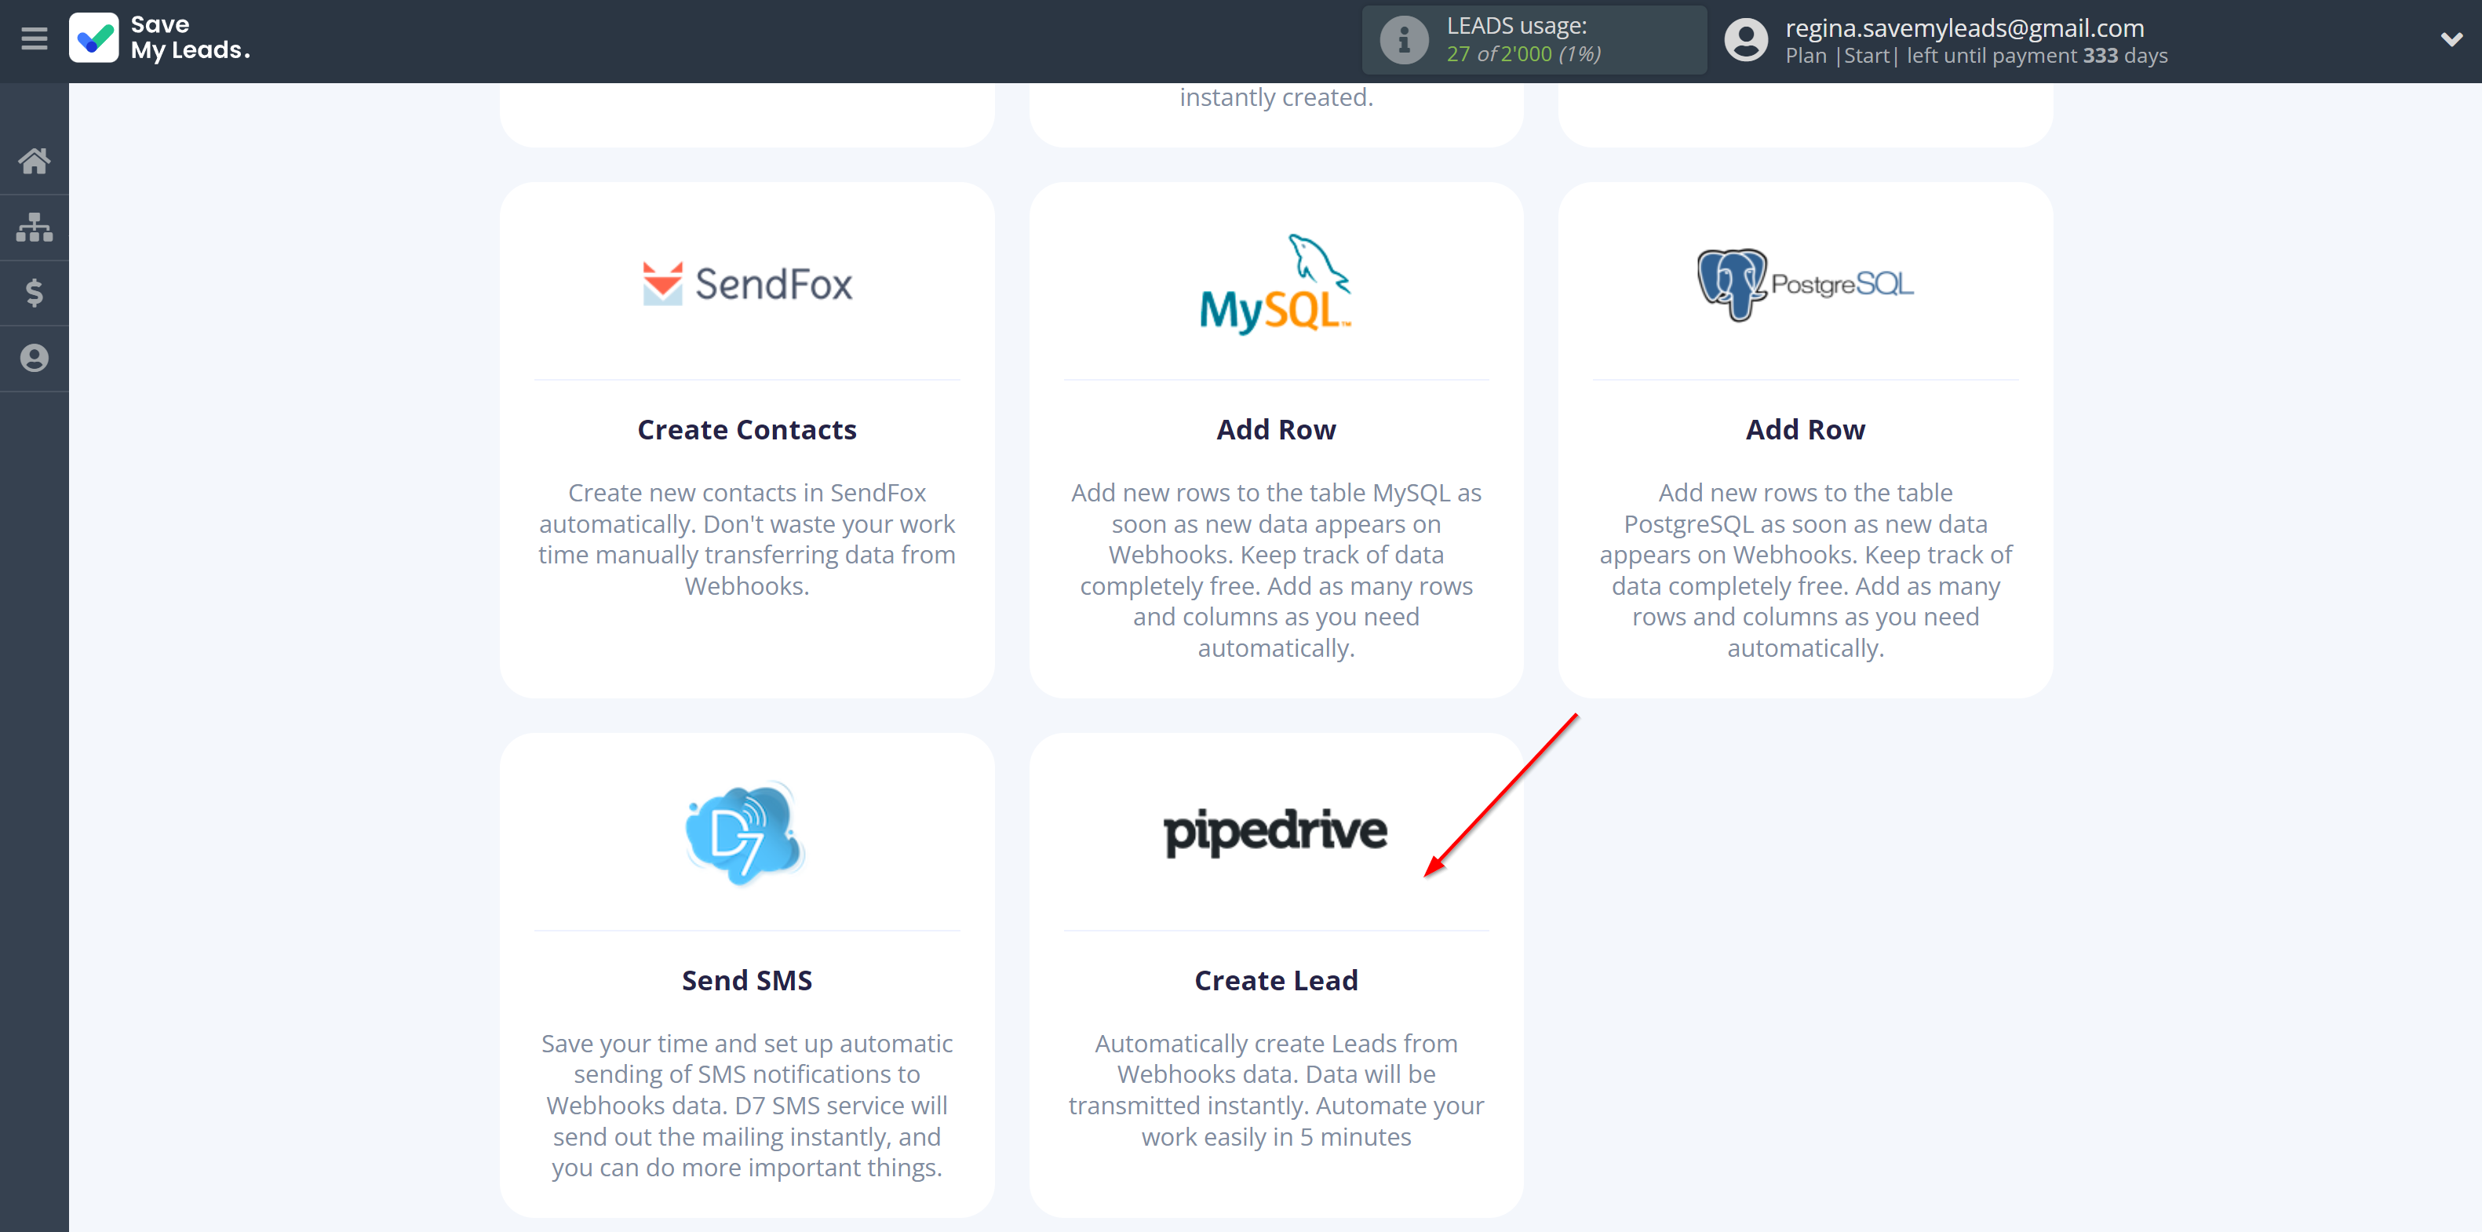Click the Save My Leads logo
The height and width of the screenshot is (1232, 2482).
click(x=160, y=38)
